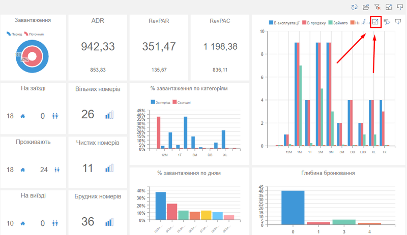The width and height of the screenshot is (407, 235).
Task: Click the tall blue bar in Глибина бронювання
Action: coord(293,208)
